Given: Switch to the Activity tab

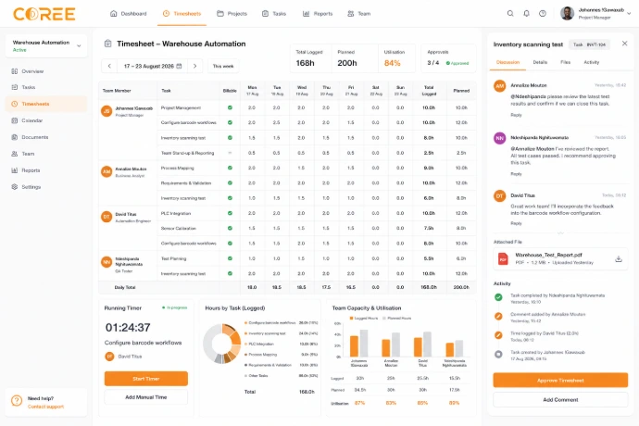Looking at the screenshot, I should pyautogui.click(x=592, y=62).
